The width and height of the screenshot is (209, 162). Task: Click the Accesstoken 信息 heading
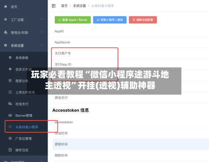[x=71, y=110]
